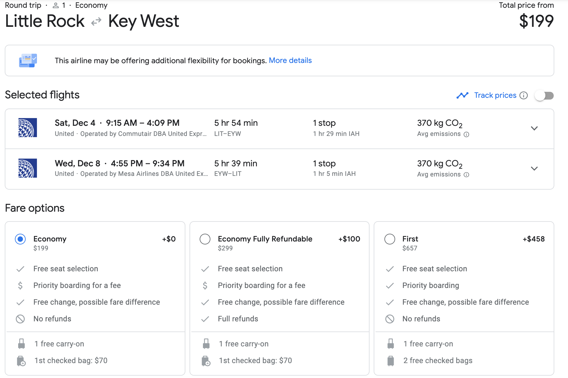Choose the First fare radio button
The image size is (568, 378).
(389, 239)
